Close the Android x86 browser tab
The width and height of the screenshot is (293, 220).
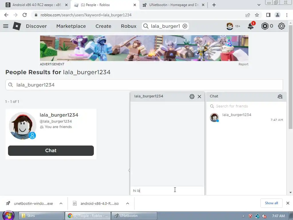point(66,5)
